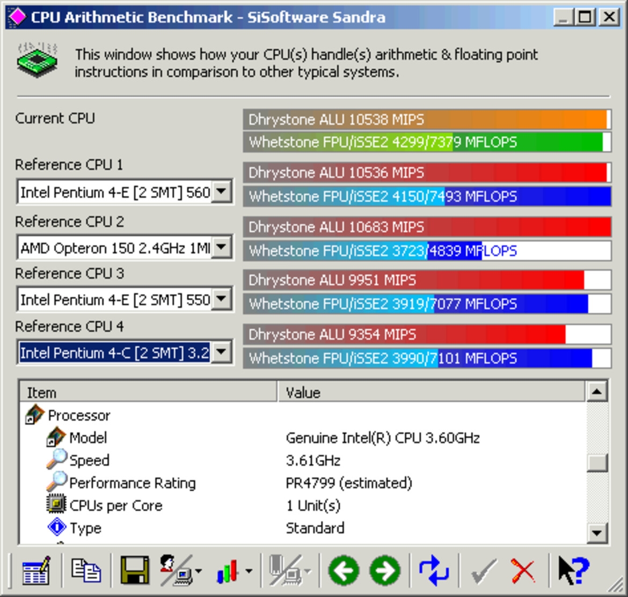Open the bar chart icon menu
The width and height of the screenshot is (628, 597).
point(228,571)
